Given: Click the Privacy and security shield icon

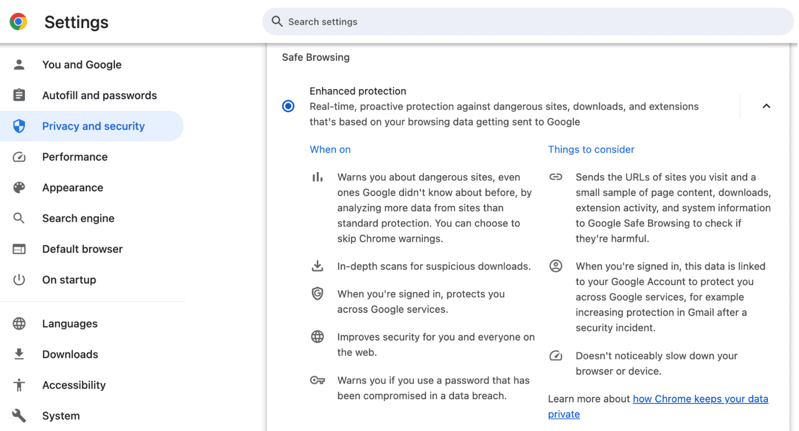Looking at the screenshot, I should (x=19, y=126).
